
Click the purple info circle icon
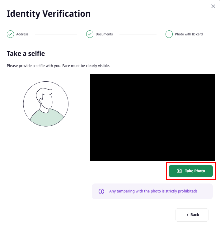tap(101, 192)
